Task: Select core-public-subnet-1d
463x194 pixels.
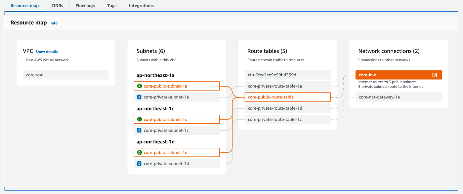Action: click(x=177, y=153)
